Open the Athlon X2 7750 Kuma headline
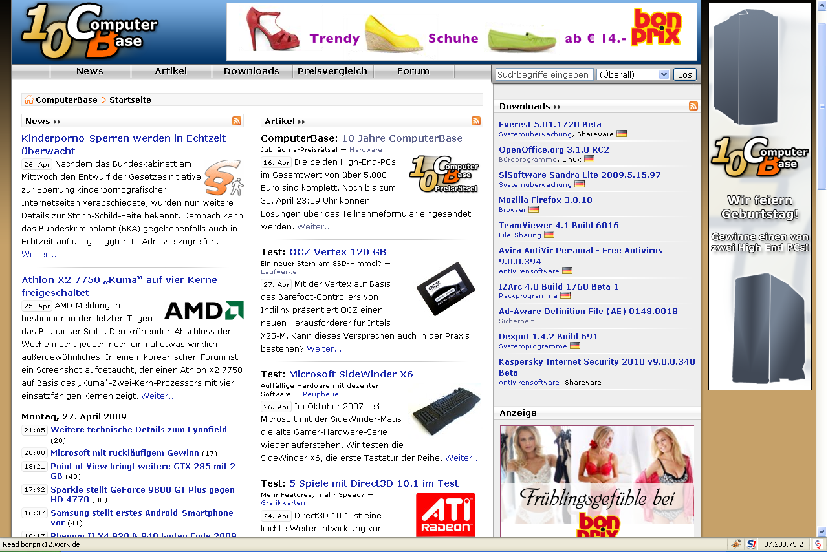Screen dimensions: 828x552 pos(119,286)
